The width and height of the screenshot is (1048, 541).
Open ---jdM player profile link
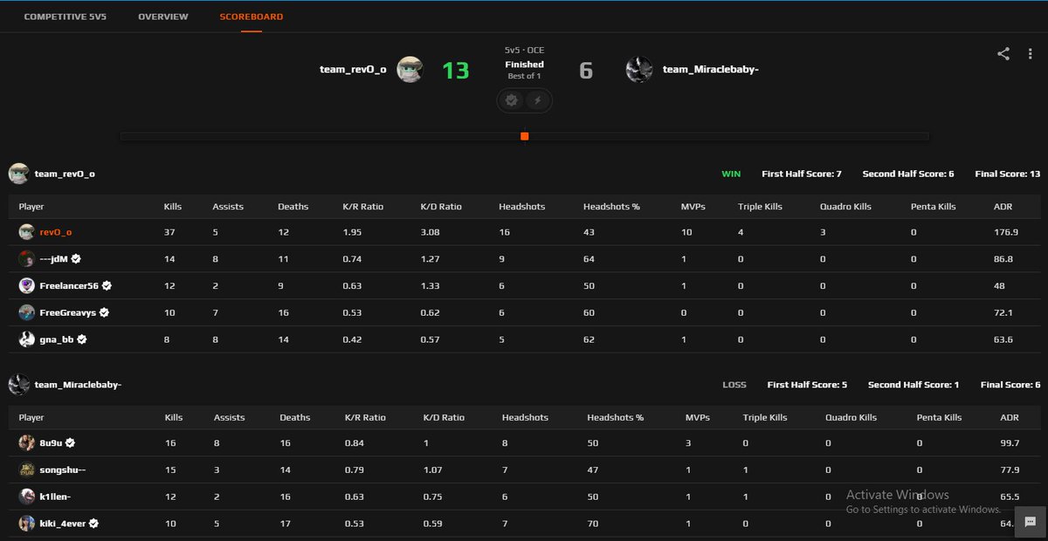click(54, 259)
